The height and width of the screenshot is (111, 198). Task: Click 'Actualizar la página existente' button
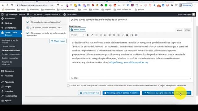(x=166, y=93)
